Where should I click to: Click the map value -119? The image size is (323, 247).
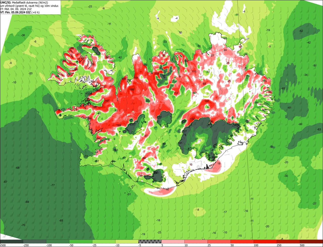point(247,76)
